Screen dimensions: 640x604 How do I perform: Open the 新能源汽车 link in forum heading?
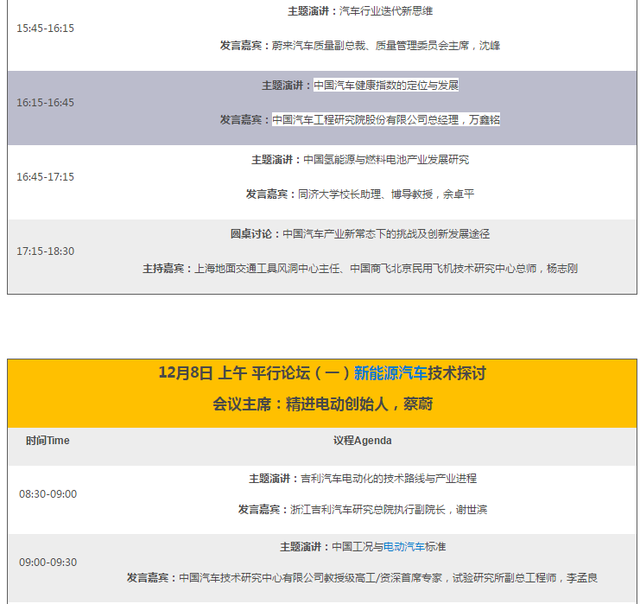(390, 373)
